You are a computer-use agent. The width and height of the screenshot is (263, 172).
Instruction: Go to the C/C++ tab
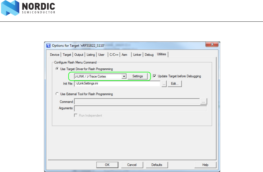click(114, 55)
